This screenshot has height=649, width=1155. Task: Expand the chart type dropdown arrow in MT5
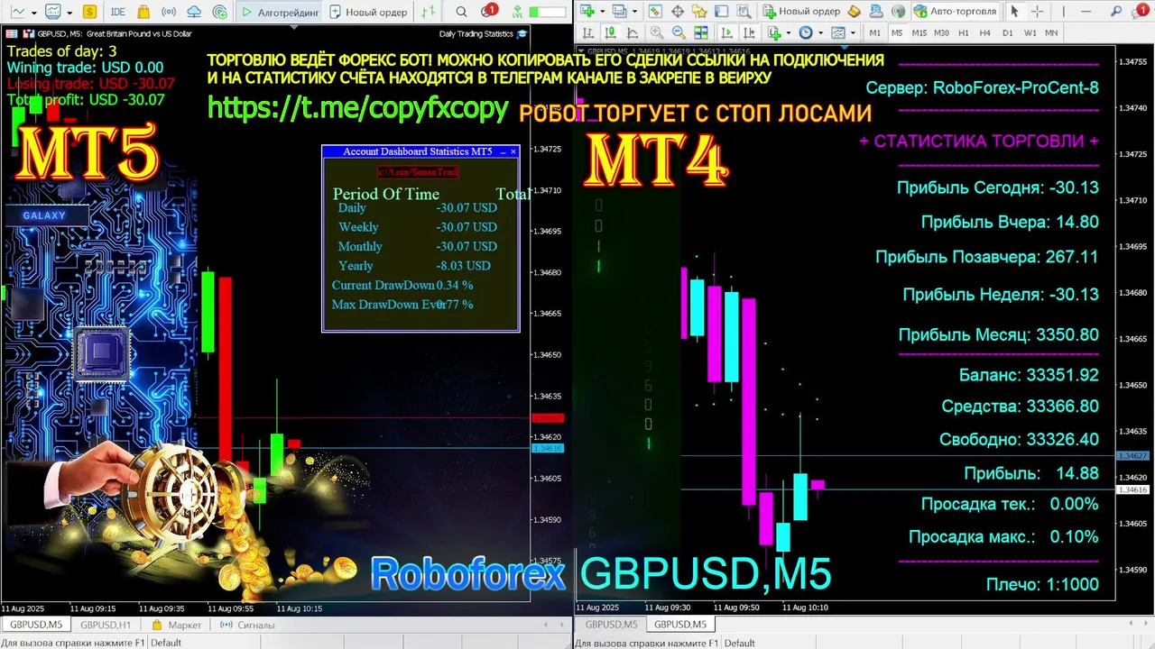[33, 13]
